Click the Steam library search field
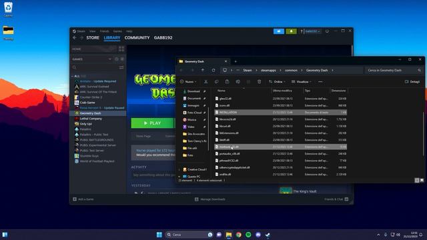 point(95,67)
